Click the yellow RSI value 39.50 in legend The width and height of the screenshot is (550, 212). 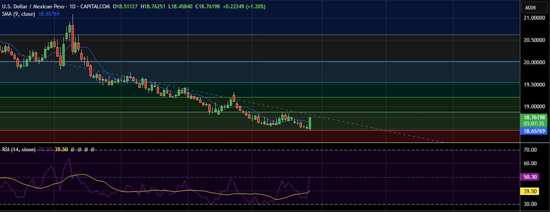pos(61,149)
